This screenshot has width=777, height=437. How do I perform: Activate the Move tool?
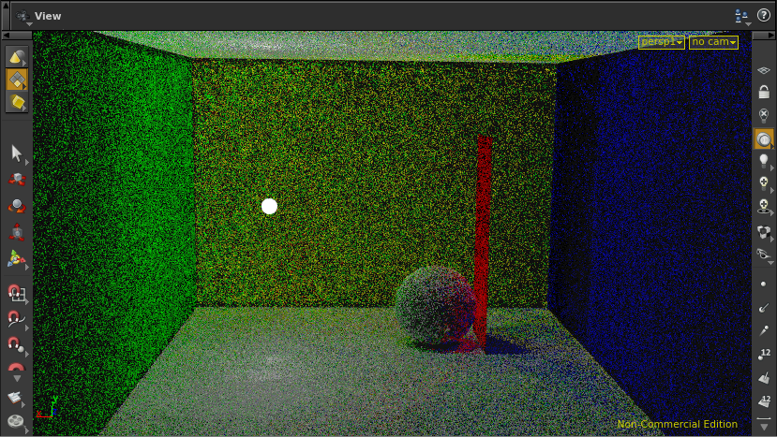[x=16, y=179]
